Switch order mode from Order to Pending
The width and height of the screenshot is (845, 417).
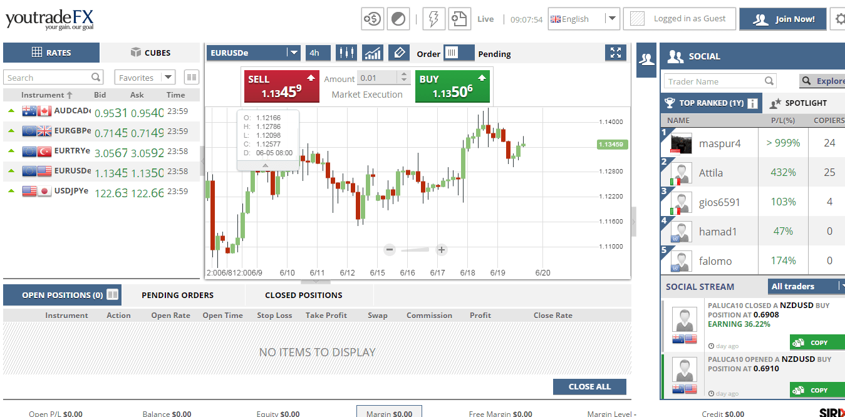(459, 54)
